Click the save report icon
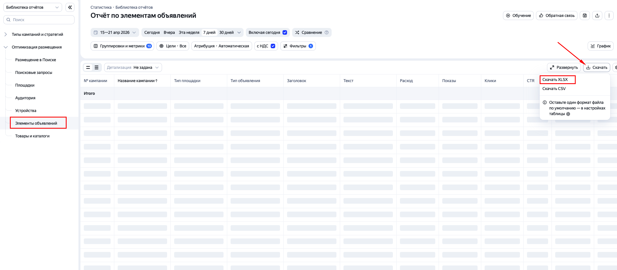 (x=585, y=16)
